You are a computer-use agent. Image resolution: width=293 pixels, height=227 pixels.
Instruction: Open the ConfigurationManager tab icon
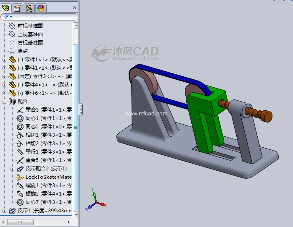pos(29,8)
